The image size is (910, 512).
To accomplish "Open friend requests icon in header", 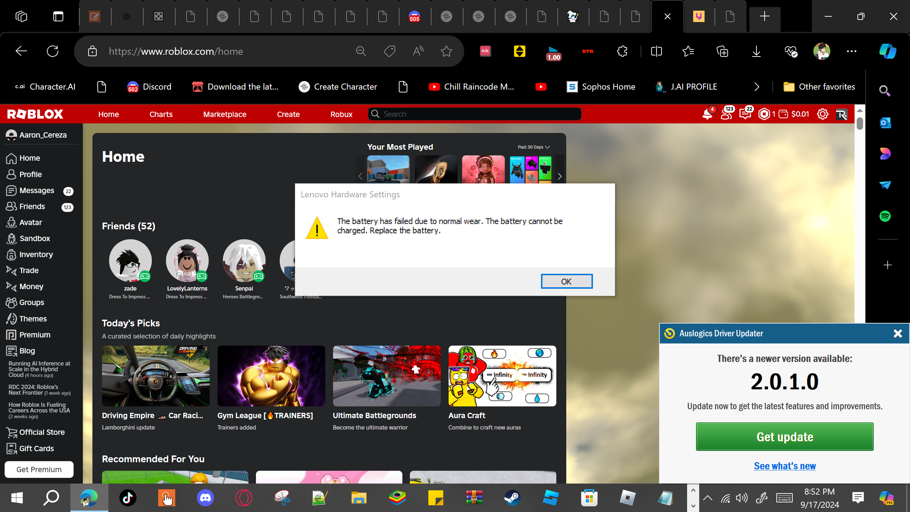I will coord(726,114).
